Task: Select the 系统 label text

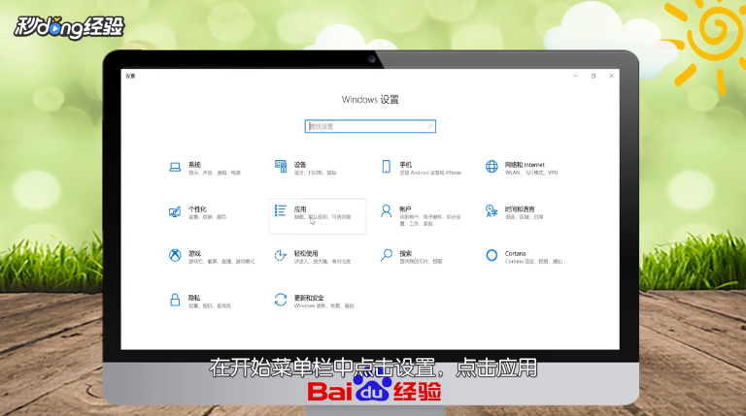Action: click(194, 164)
